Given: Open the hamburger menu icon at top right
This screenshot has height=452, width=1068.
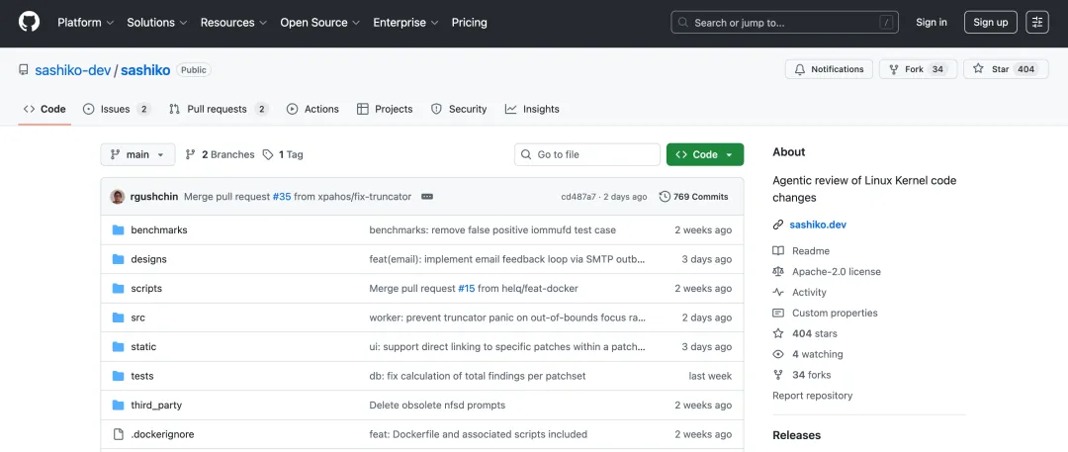Looking at the screenshot, I should pyautogui.click(x=1037, y=22).
